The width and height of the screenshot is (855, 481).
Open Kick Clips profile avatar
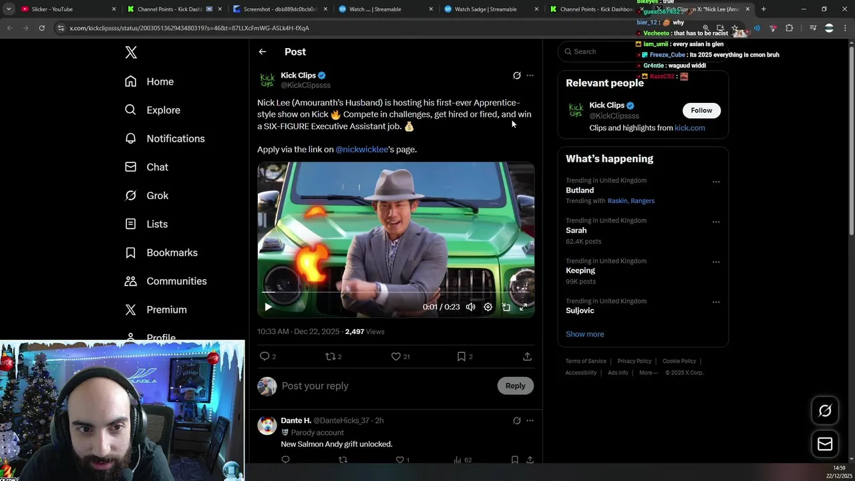point(267,80)
